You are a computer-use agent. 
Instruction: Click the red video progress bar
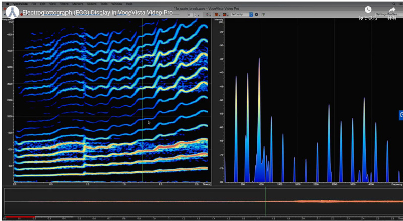click(x=19, y=218)
